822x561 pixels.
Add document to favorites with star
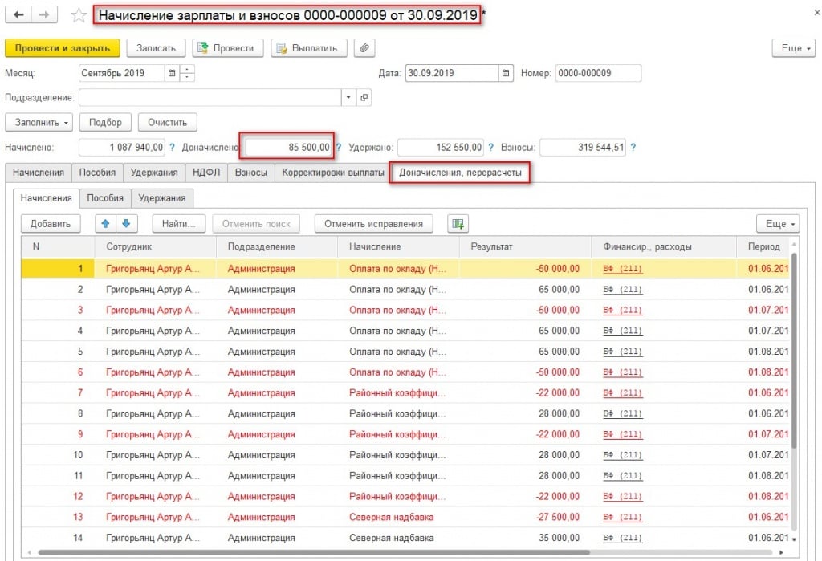pyautogui.click(x=79, y=15)
